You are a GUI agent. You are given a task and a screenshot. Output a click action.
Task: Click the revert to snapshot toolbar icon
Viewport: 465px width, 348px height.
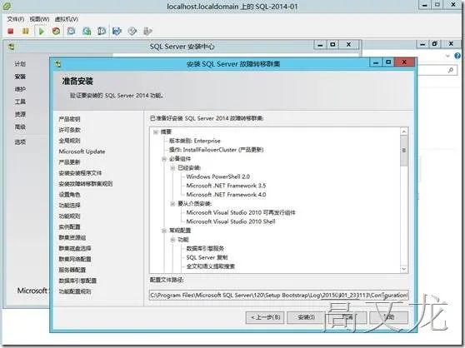pyautogui.click(x=87, y=31)
